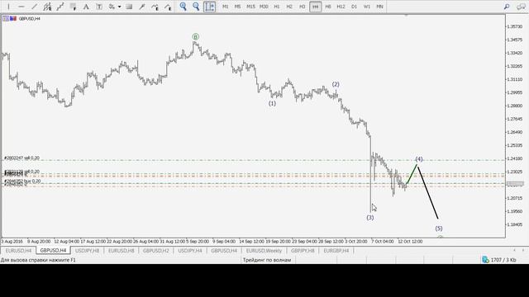
Task: Open the EURUSD,Weekly chart tab
Action: click(x=264, y=251)
